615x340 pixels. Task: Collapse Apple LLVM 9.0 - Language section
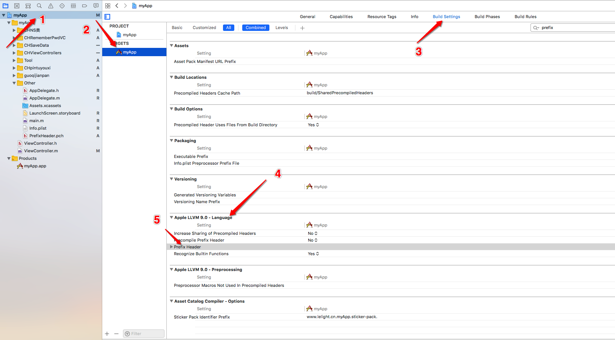[x=171, y=217]
